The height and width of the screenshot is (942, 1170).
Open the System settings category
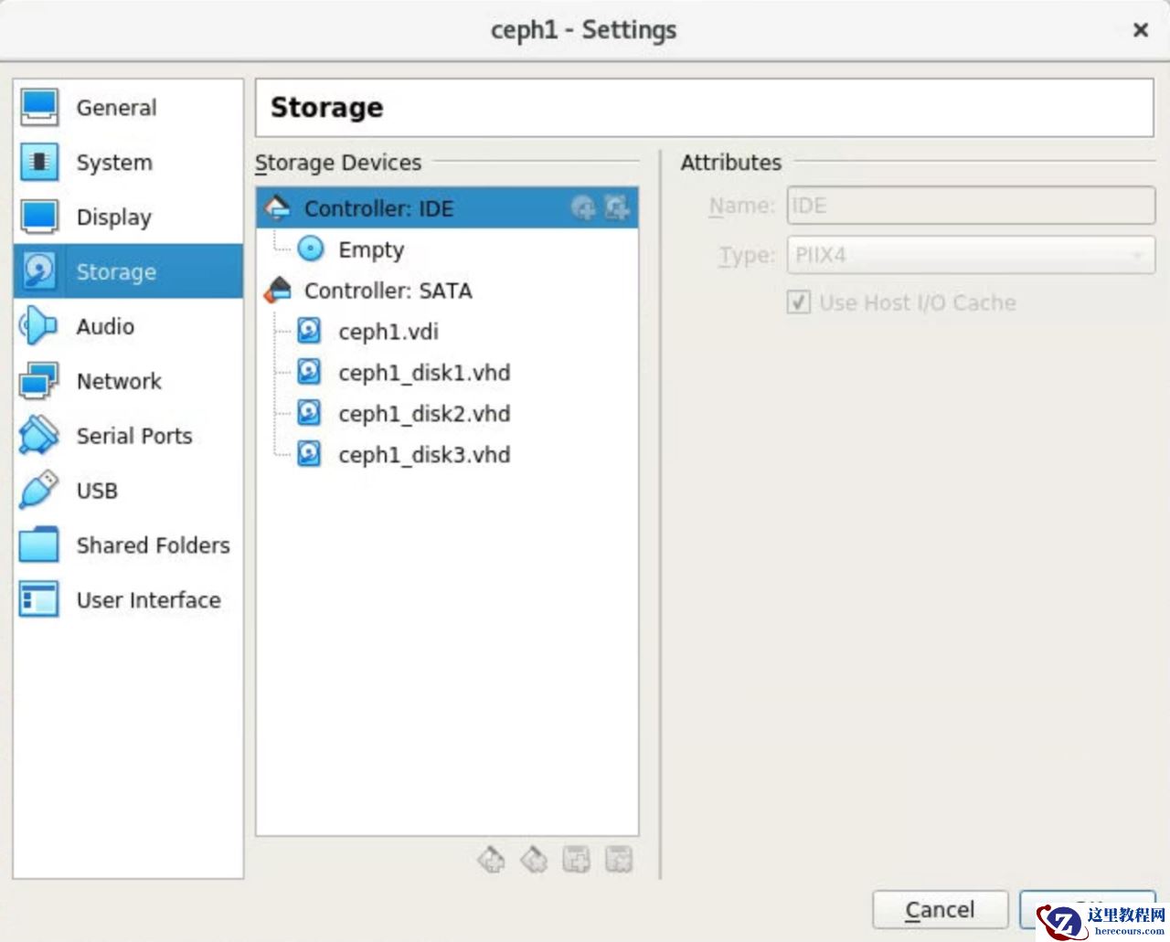(x=128, y=163)
